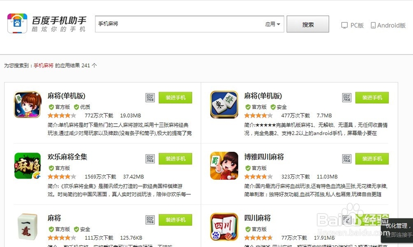This screenshot has height=247, width=413.
Task: Open the 四川麻将 title with 77万次下载
Action: pos(257,218)
